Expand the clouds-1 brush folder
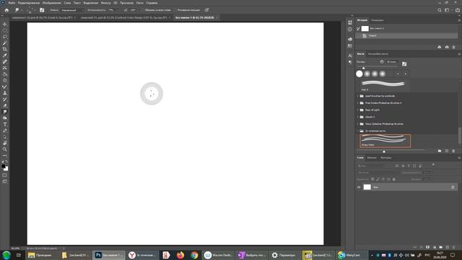The height and width of the screenshot is (260, 462). (358, 117)
